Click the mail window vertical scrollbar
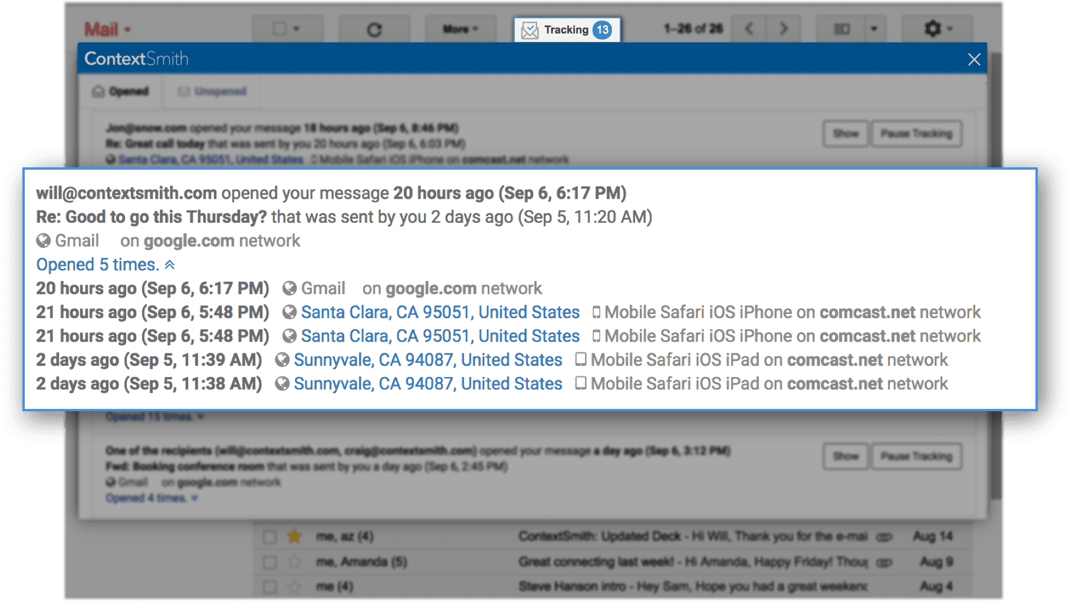This screenshot has width=1072, height=601. (x=995, y=277)
